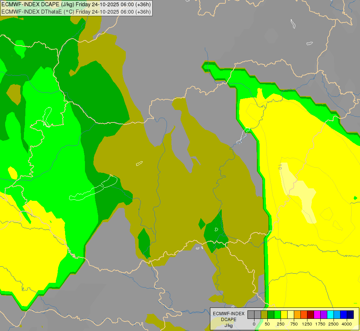Click the '750' legend scale label
Screen dimensions: 360x331
(x=294, y=324)
